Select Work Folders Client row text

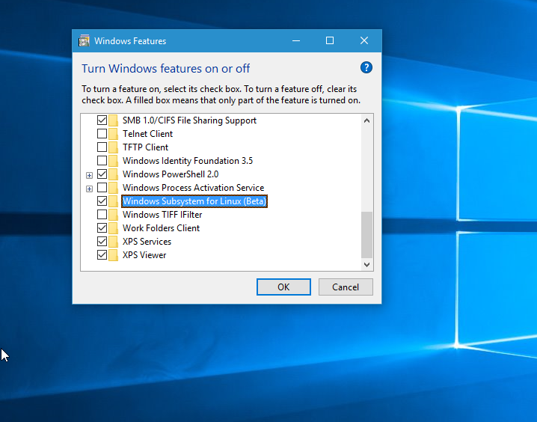tap(161, 228)
